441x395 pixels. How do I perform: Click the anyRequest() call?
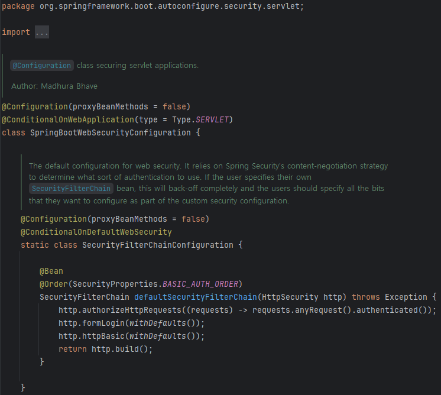(323, 310)
